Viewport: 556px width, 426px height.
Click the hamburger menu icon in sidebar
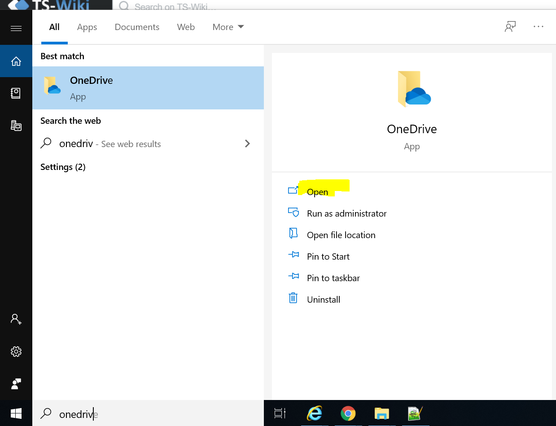(x=16, y=28)
